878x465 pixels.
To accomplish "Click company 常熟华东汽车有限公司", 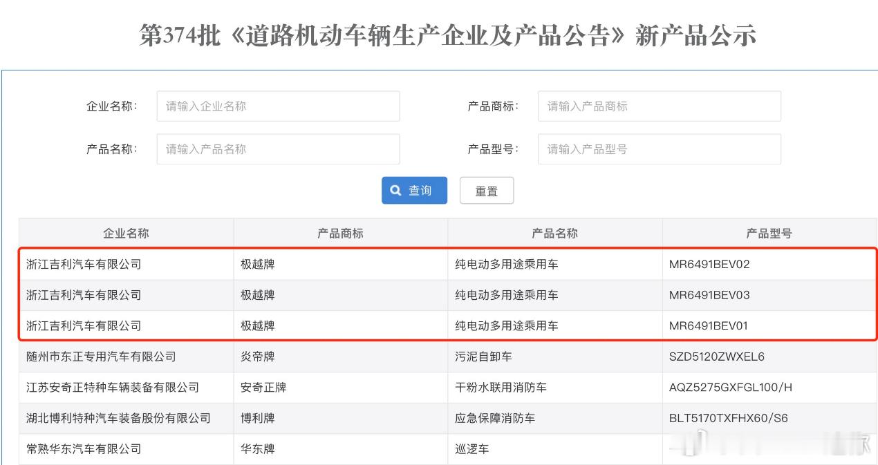I will point(84,449).
